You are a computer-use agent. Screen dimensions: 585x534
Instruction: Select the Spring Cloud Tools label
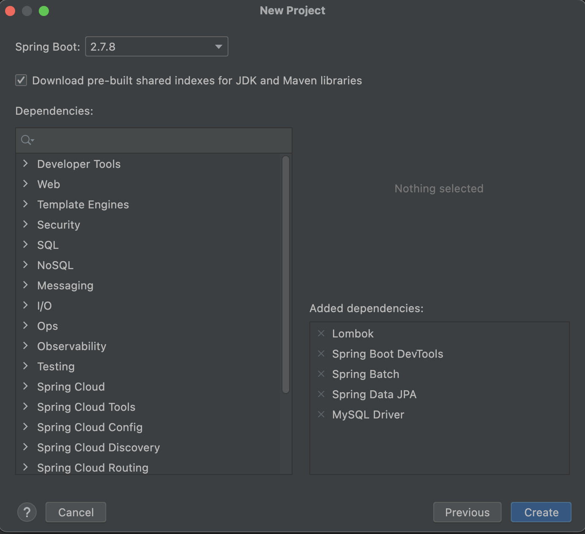[86, 407]
